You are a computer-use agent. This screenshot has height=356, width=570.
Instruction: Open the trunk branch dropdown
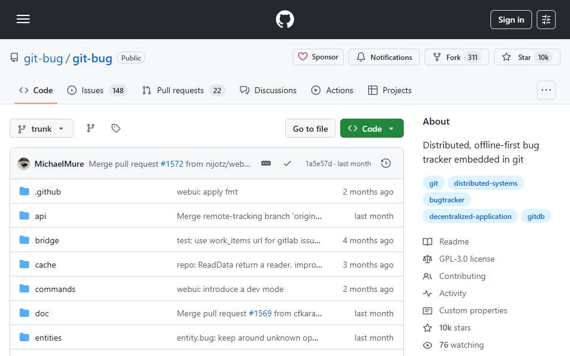point(42,129)
